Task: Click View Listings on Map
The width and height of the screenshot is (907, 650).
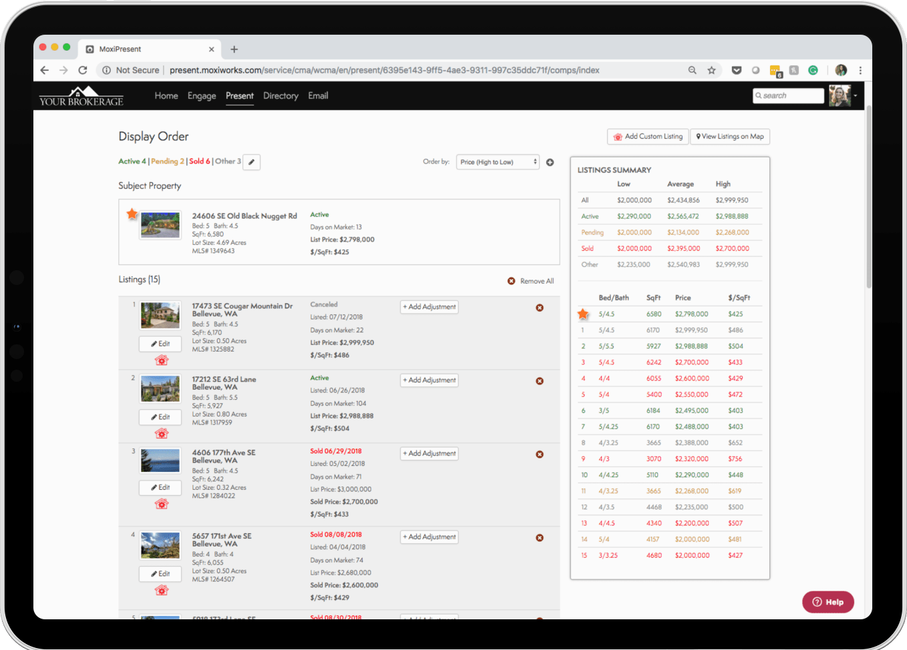Action: pyautogui.click(x=730, y=136)
